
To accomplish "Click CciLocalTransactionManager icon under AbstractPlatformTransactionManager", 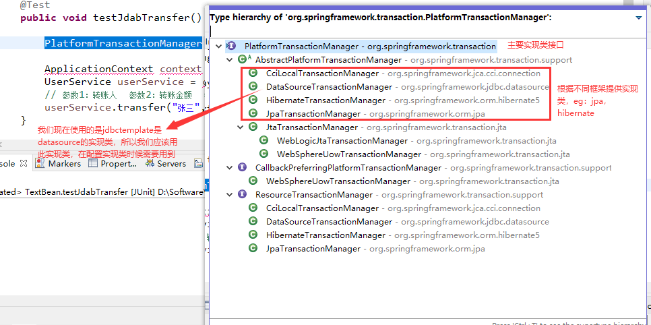I will click(x=253, y=73).
